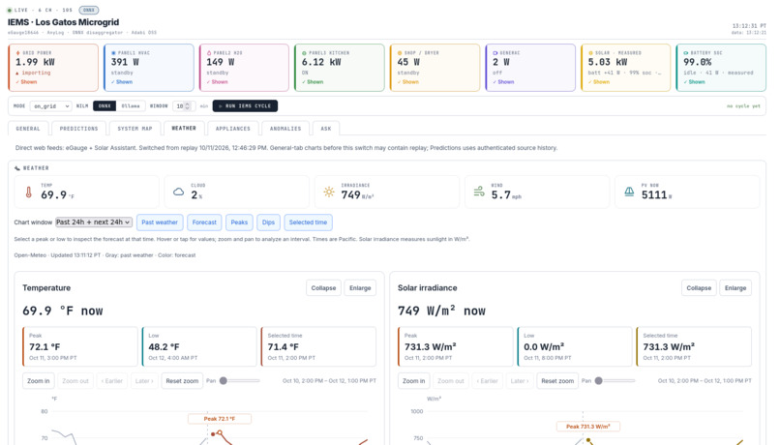Toggle the Selected time button
The width and height of the screenshot is (780, 445).
pos(309,222)
